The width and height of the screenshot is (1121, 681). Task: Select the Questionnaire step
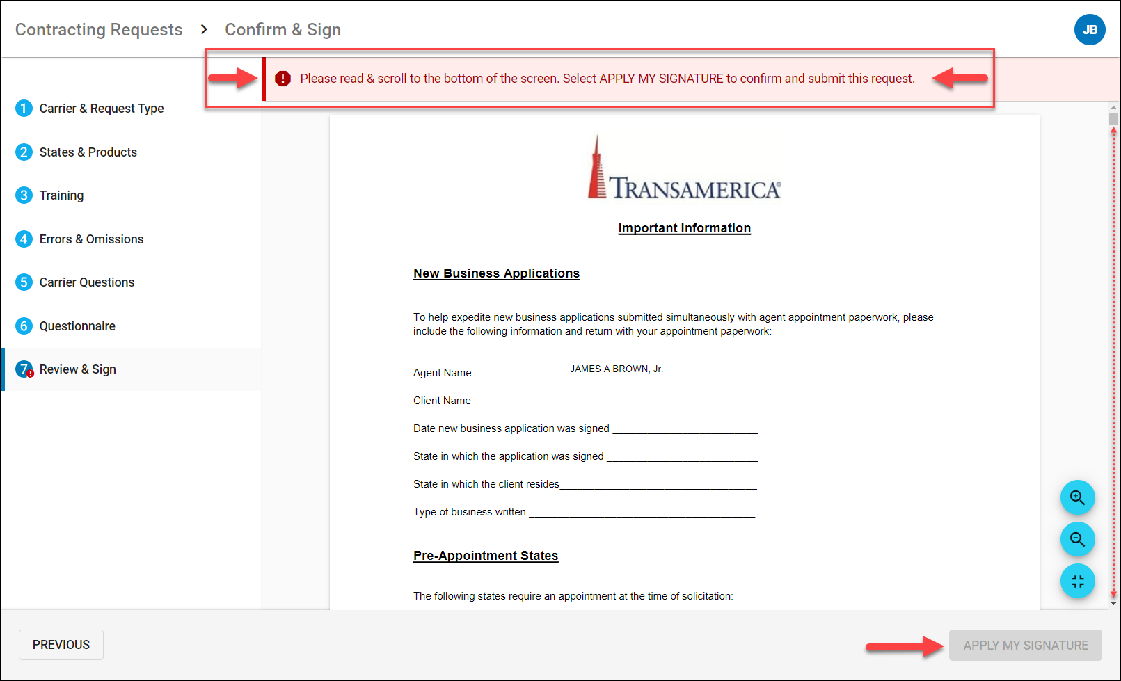[x=77, y=326]
